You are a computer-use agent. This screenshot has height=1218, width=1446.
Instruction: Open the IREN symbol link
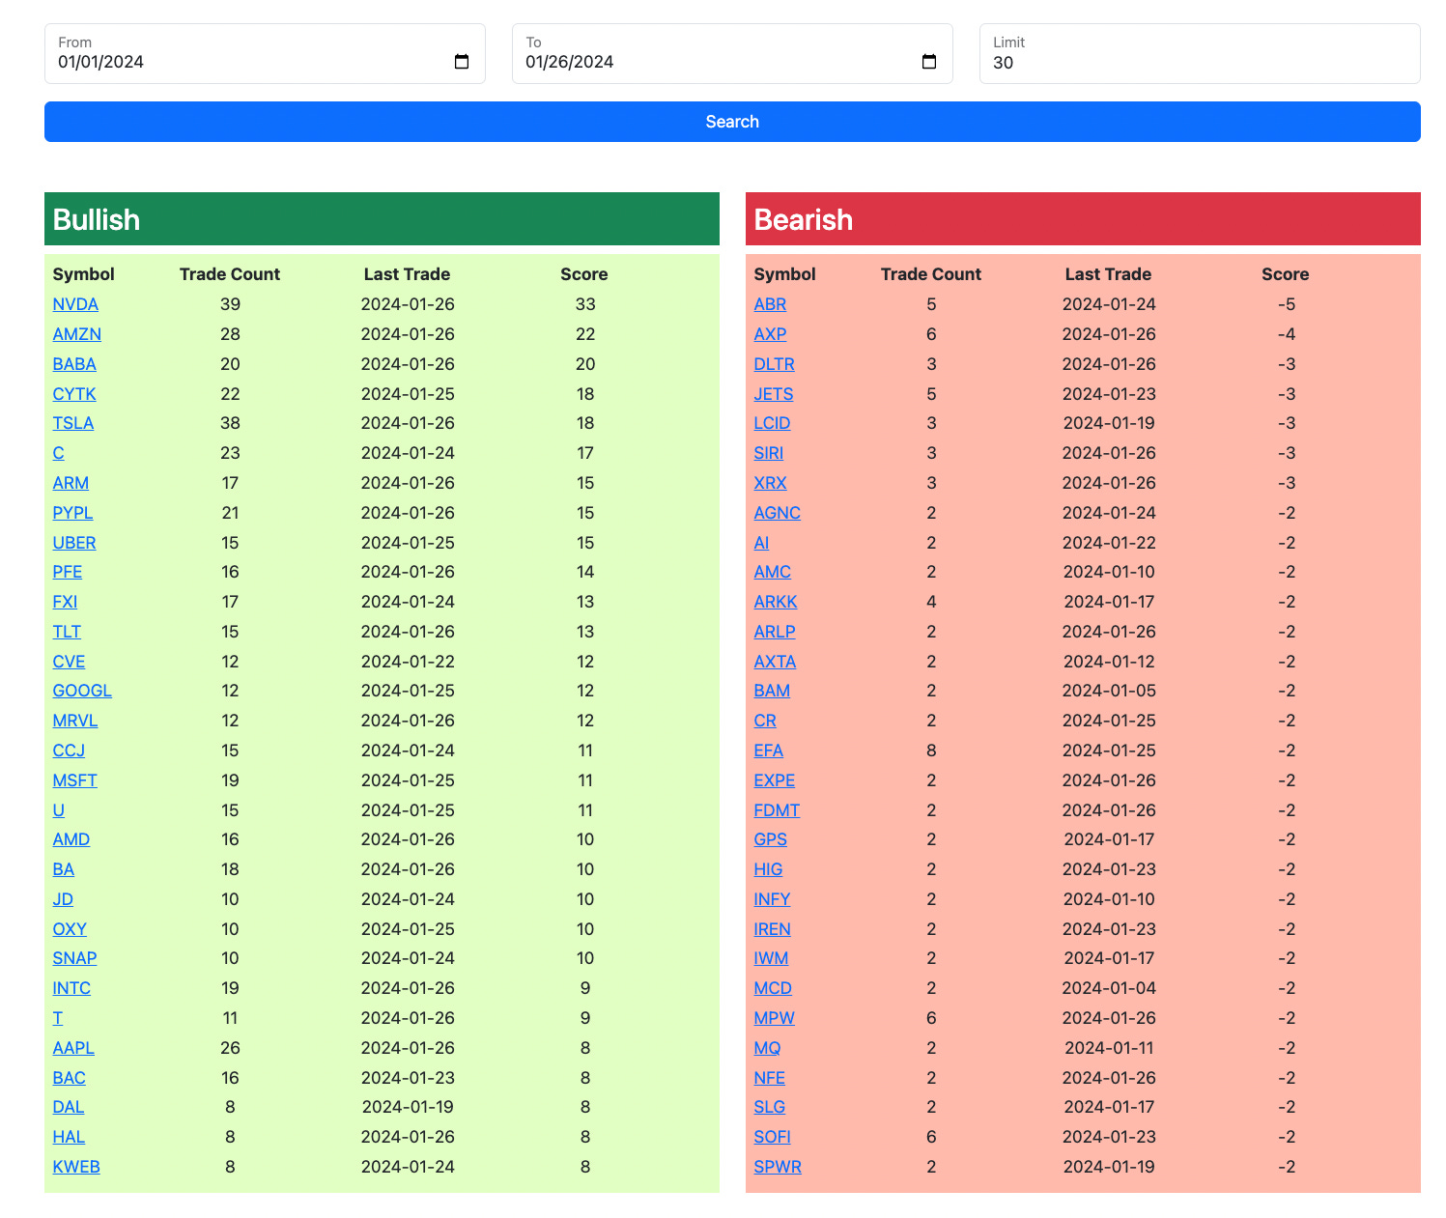(773, 929)
